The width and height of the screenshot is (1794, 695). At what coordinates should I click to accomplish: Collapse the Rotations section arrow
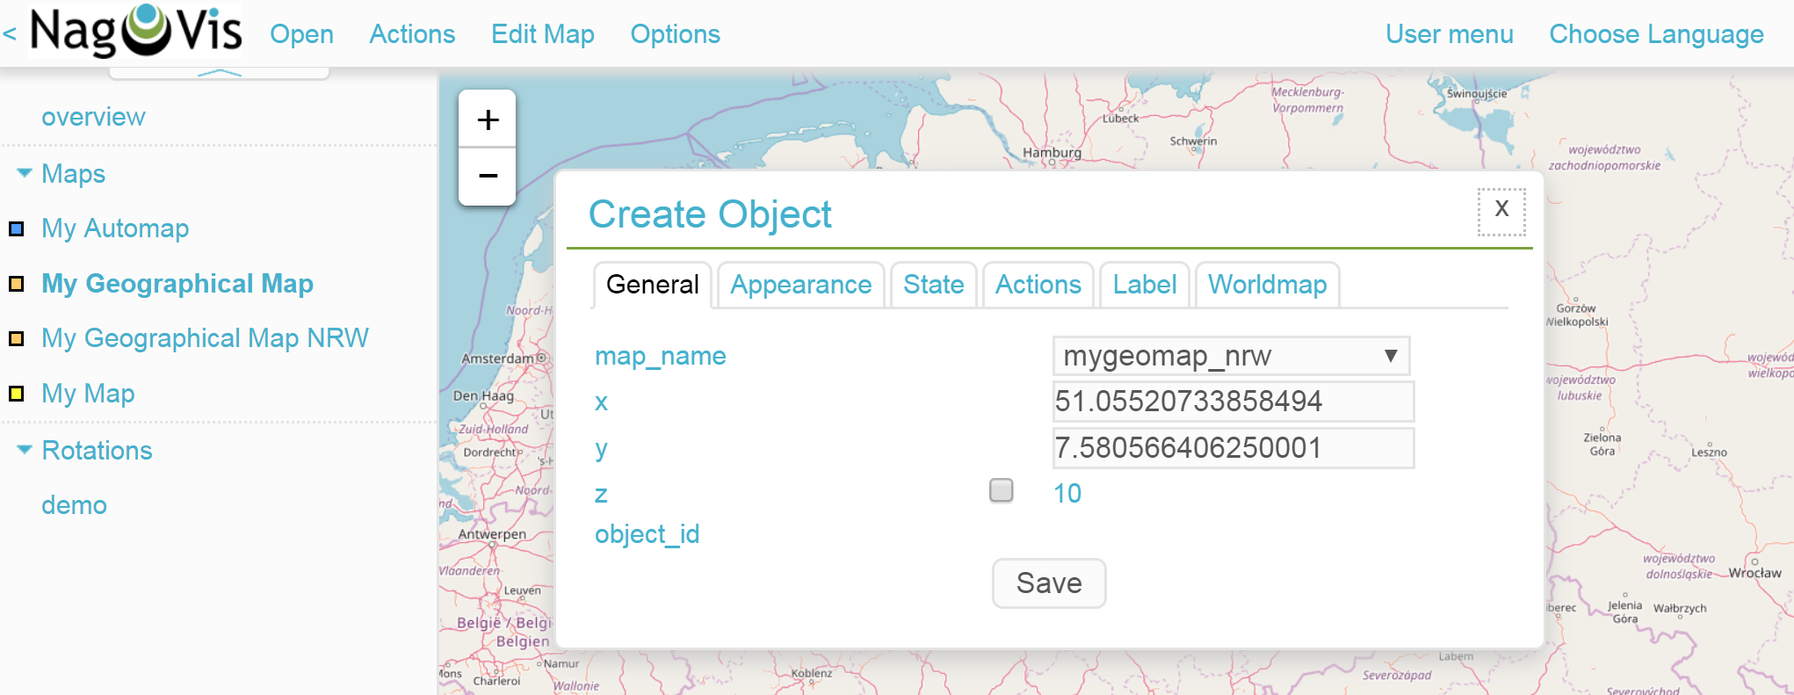coord(25,450)
